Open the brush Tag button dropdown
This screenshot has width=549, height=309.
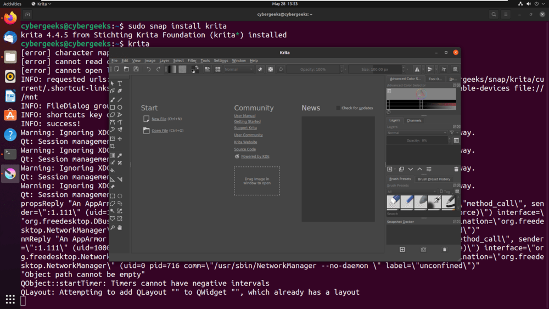pyautogui.click(x=446, y=192)
